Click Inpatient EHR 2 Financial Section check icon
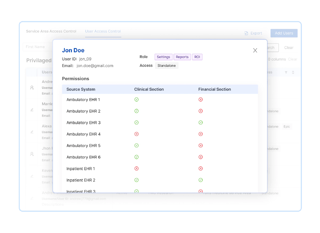 pos(201,180)
